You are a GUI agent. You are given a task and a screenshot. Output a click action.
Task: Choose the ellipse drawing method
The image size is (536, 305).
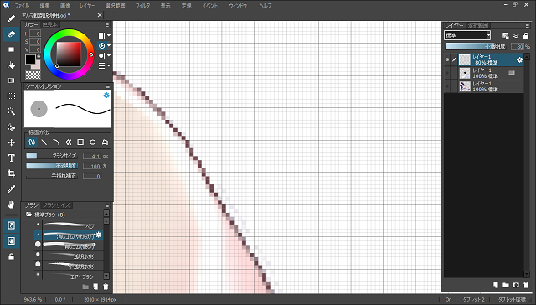click(93, 142)
